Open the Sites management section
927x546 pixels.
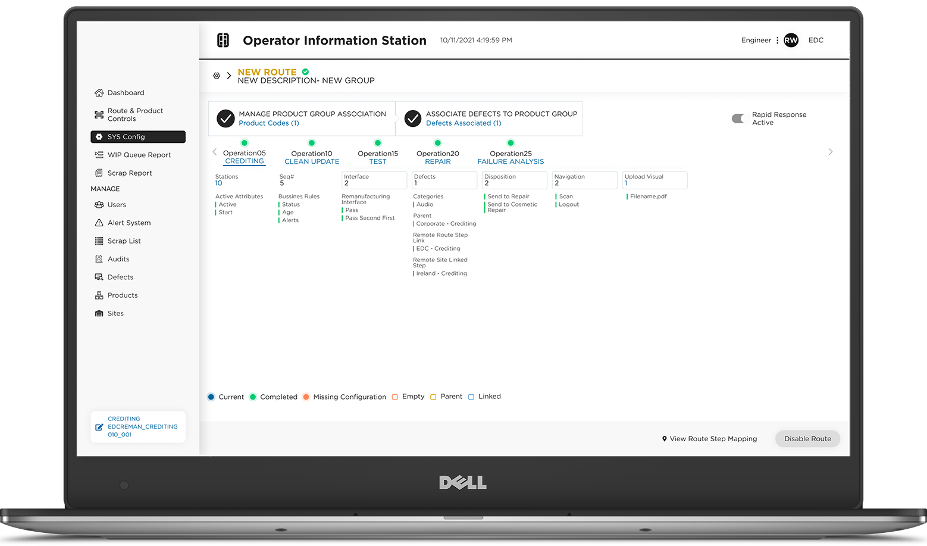pyautogui.click(x=98, y=313)
